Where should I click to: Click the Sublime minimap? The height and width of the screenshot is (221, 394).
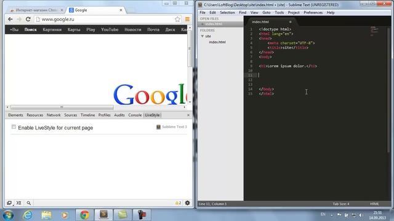tap(374, 31)
